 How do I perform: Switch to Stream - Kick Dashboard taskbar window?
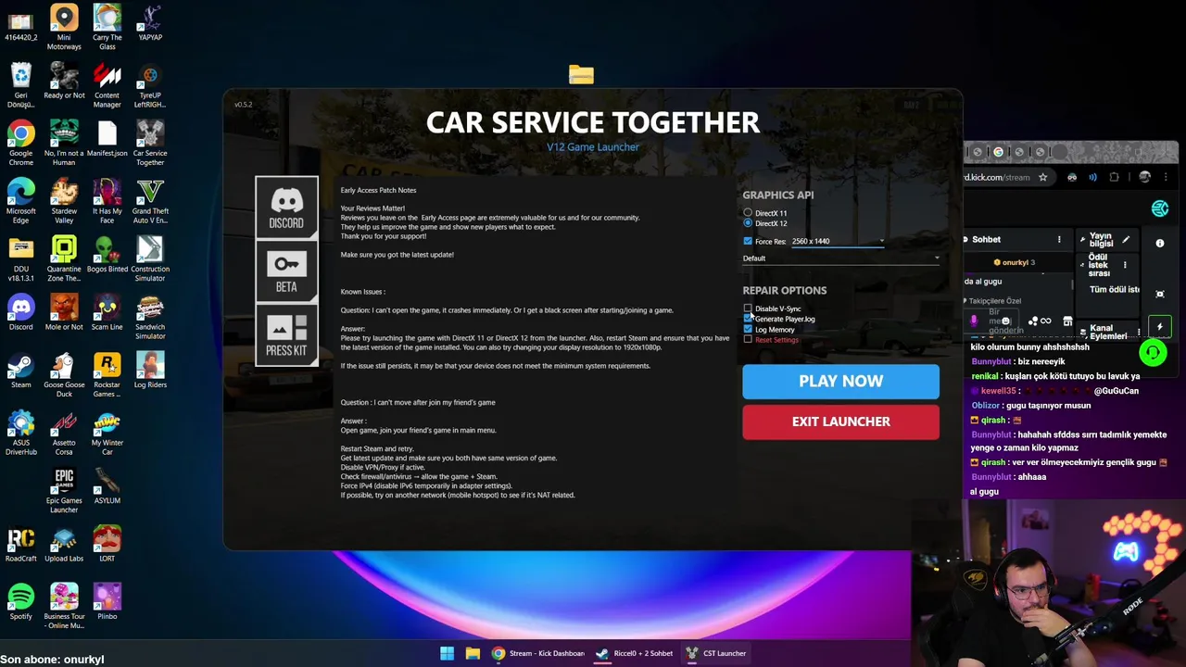(x=538, y=653)
